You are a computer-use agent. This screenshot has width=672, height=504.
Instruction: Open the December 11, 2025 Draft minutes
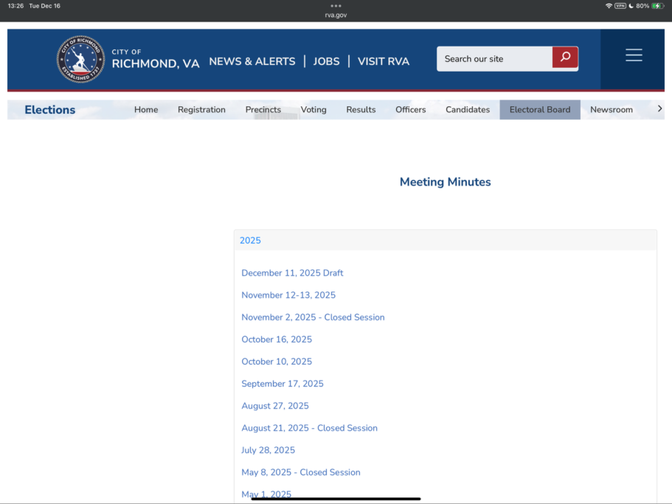click(x=292, y=272)
